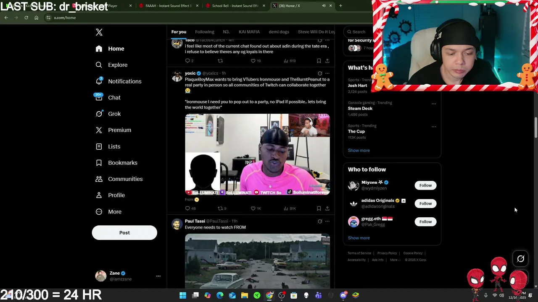Open the yoxic username link
Screen dimensions: 538x302
[190, 73]
